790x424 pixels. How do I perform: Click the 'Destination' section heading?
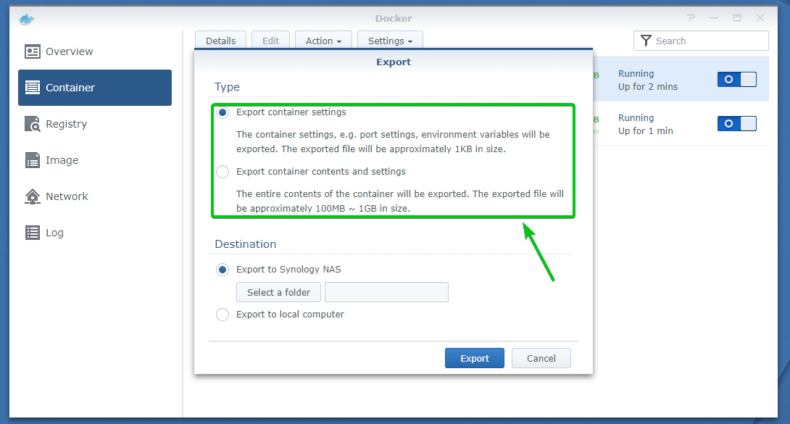pyautogui.click(x=246, y=244)
